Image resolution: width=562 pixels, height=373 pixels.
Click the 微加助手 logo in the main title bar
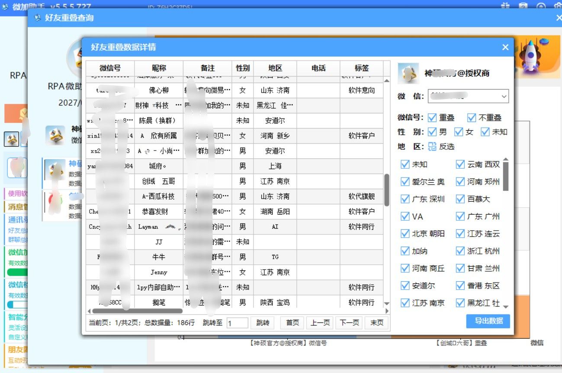click(5, 6)
